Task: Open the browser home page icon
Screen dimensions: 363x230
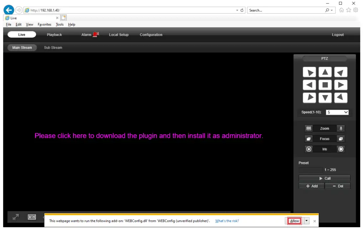Action: pyautogui.click(x=342, y=10)
